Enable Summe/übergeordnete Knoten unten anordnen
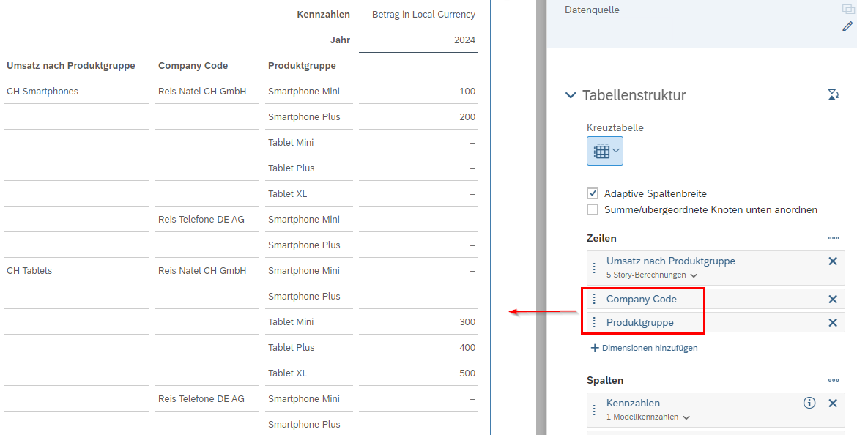 click(x=593, y=210)
